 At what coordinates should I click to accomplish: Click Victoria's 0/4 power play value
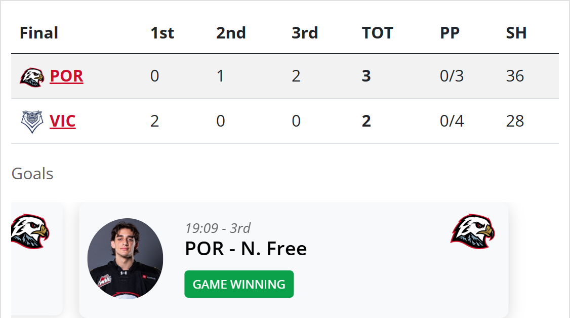452,122
